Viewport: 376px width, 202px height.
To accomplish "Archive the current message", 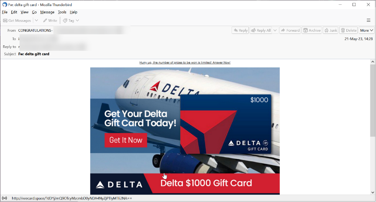I will [x=312, y=30].
